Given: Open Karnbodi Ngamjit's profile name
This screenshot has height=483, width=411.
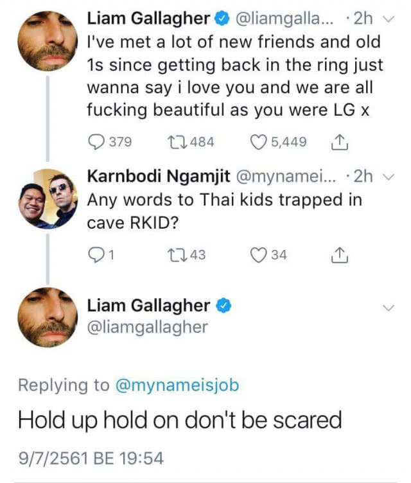Looking at the screenshot, I should (x=159, y=176).
